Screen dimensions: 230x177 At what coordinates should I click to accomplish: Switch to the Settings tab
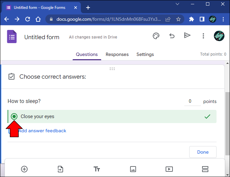pos(145,55)
